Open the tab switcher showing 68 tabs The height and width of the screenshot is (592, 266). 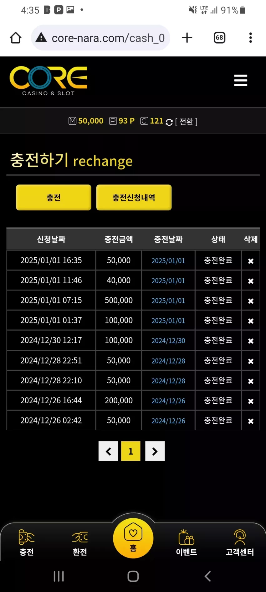(219, 38)
